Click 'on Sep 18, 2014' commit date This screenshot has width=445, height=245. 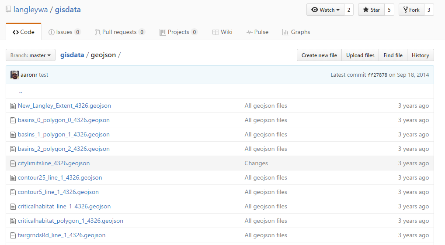(409, 75)
